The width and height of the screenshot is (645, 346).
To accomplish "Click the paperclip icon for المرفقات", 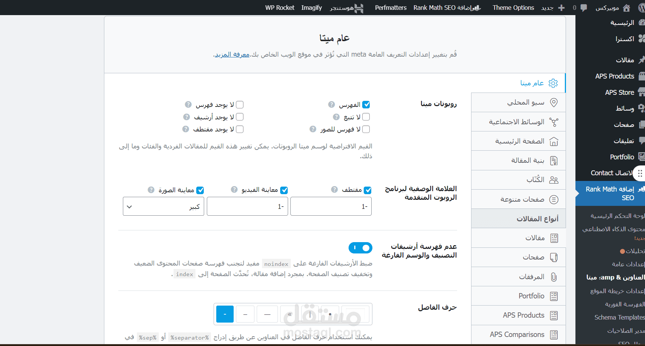I will point(554,277).
